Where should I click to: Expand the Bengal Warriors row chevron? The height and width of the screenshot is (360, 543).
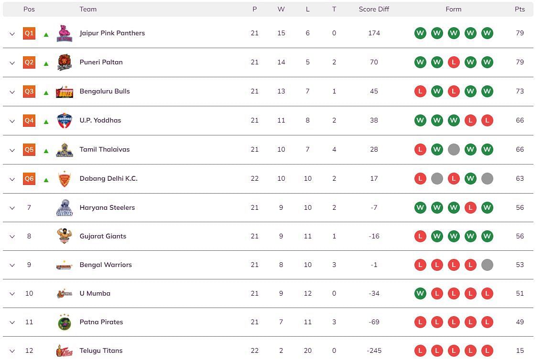(12, 265)
